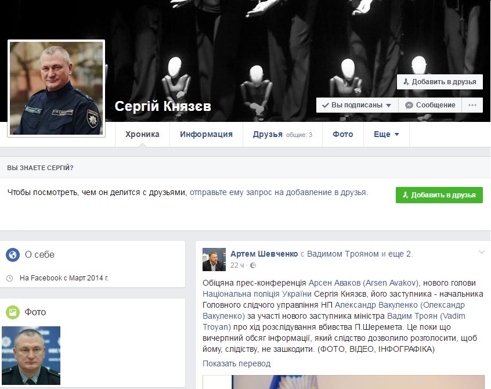Click the green photo icon beside Фото

[x=13, y=312]
